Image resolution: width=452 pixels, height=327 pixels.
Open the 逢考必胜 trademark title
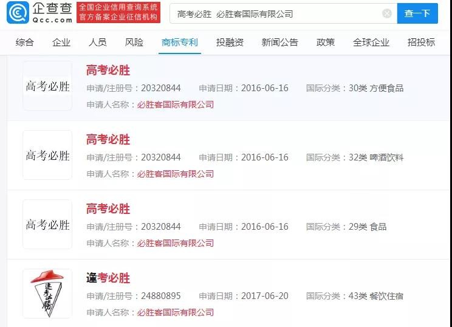(108, 278)
